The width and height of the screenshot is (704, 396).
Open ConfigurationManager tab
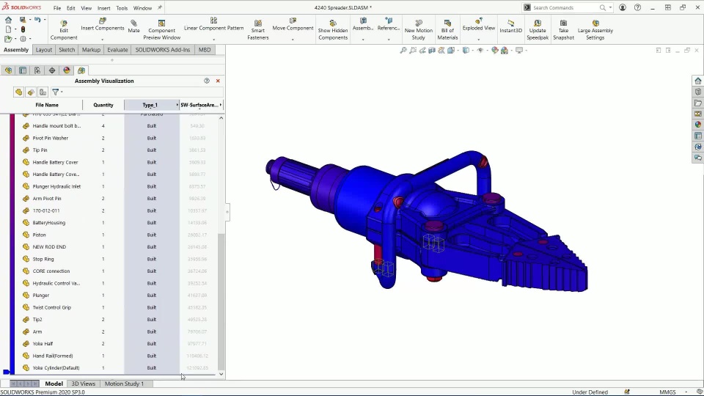37,70
